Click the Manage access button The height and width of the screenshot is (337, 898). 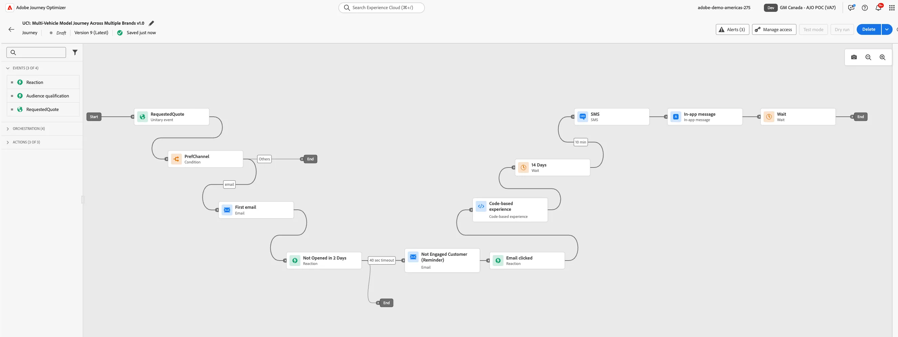point(774,30)
